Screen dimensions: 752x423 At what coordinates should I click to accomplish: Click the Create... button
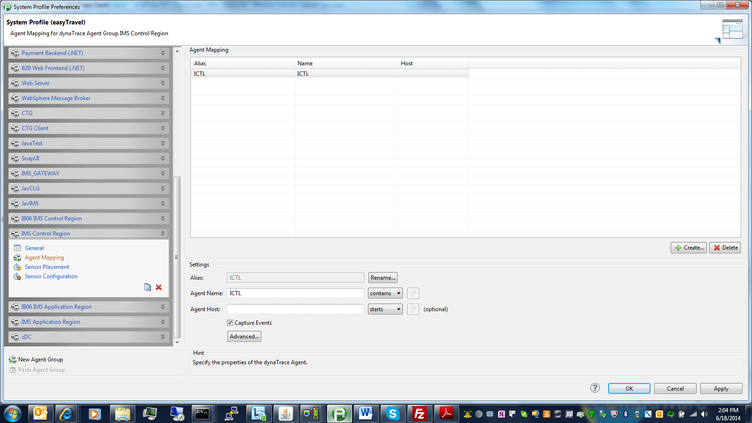[689, 248]
